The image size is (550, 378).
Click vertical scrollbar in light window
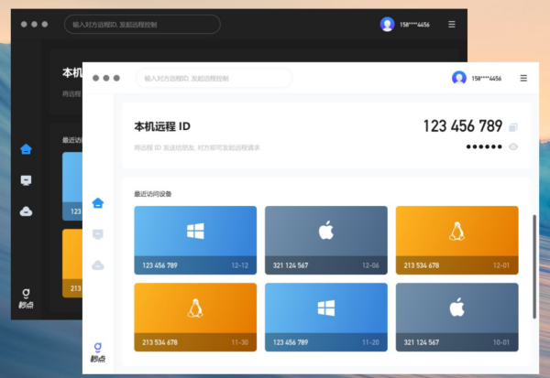(534, 266)
